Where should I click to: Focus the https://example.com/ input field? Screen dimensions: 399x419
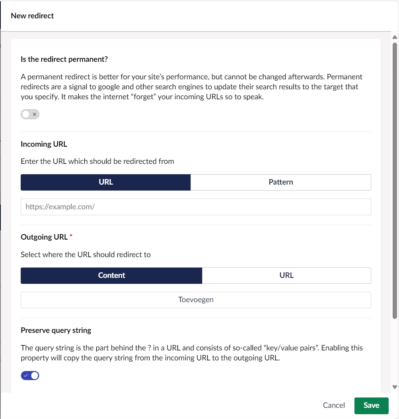coord(195,207)
